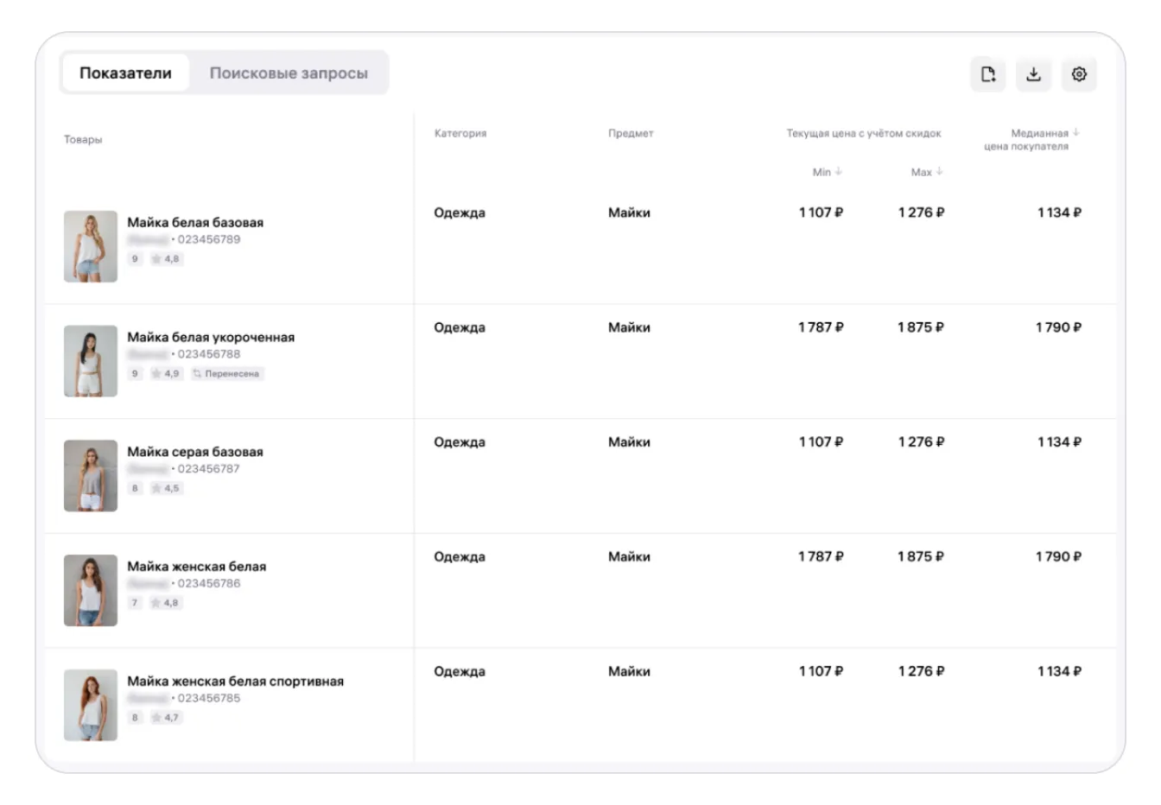Image resolution: width=1161 pixels, height=805 pixels.
Task: Click article number 023456786
Action: (209, 584)
